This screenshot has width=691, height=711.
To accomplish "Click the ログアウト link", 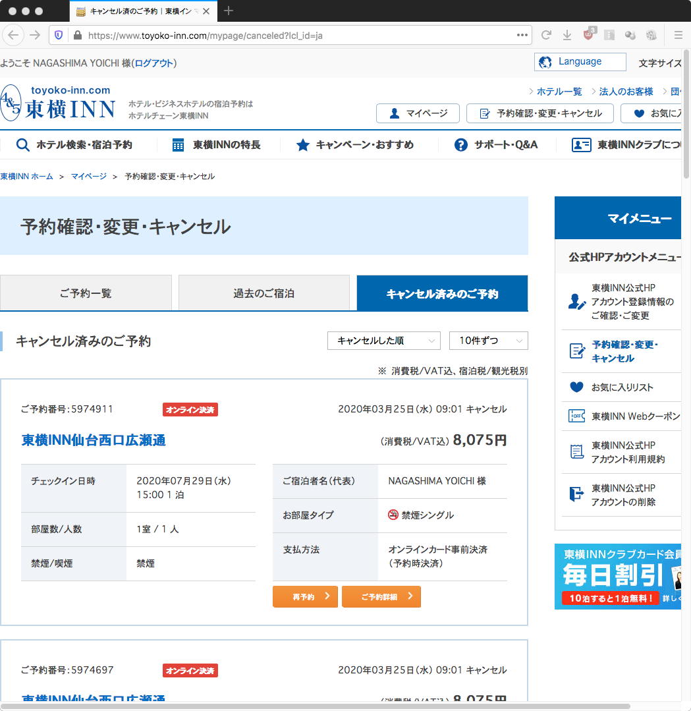I will click(x=154, y=63).
